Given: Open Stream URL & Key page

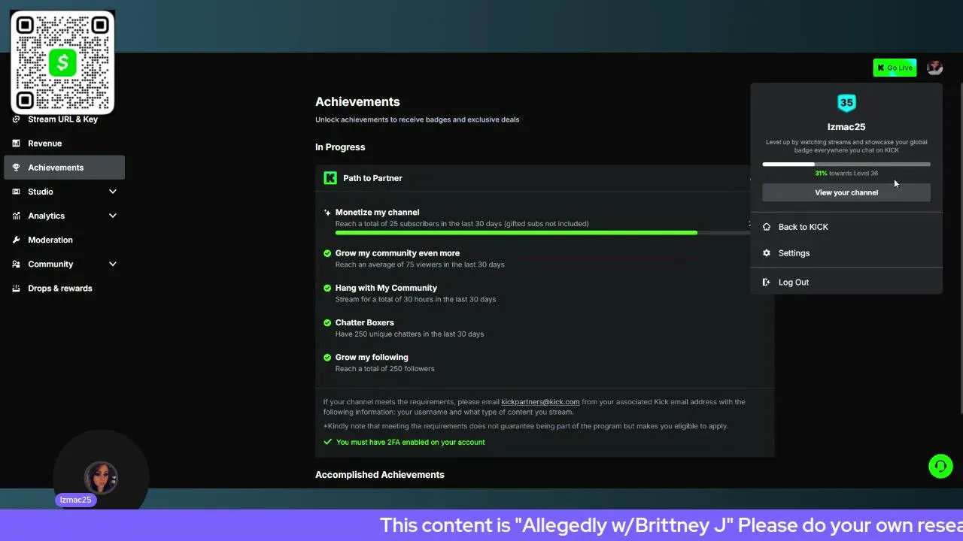Looking at the screenshot, I should tap(64, 119).
